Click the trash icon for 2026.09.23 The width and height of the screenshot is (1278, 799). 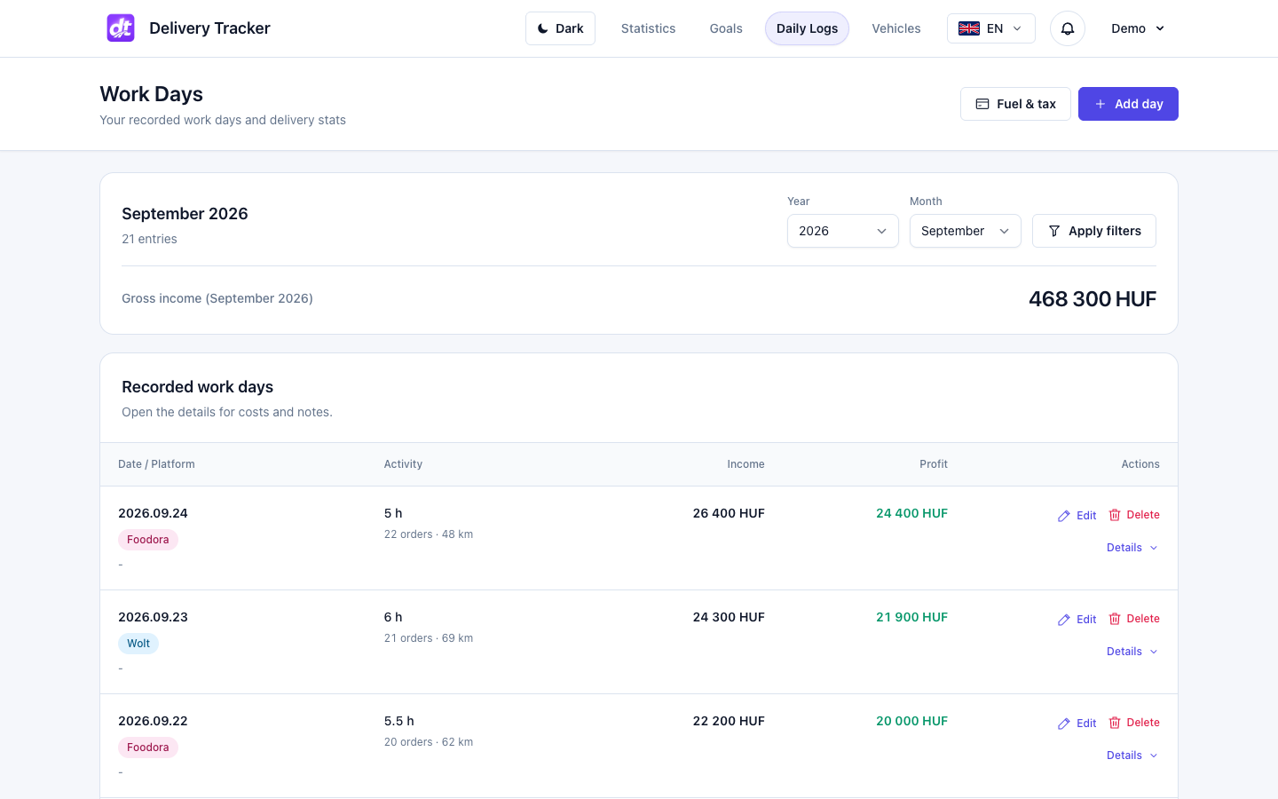[x=1115, y=619]
